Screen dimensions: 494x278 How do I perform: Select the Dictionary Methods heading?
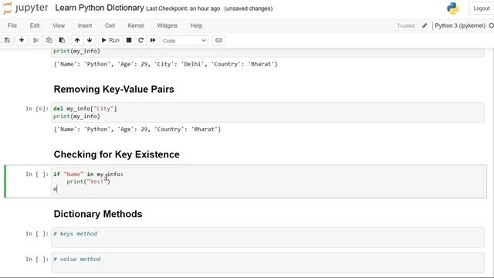(98, 214)
